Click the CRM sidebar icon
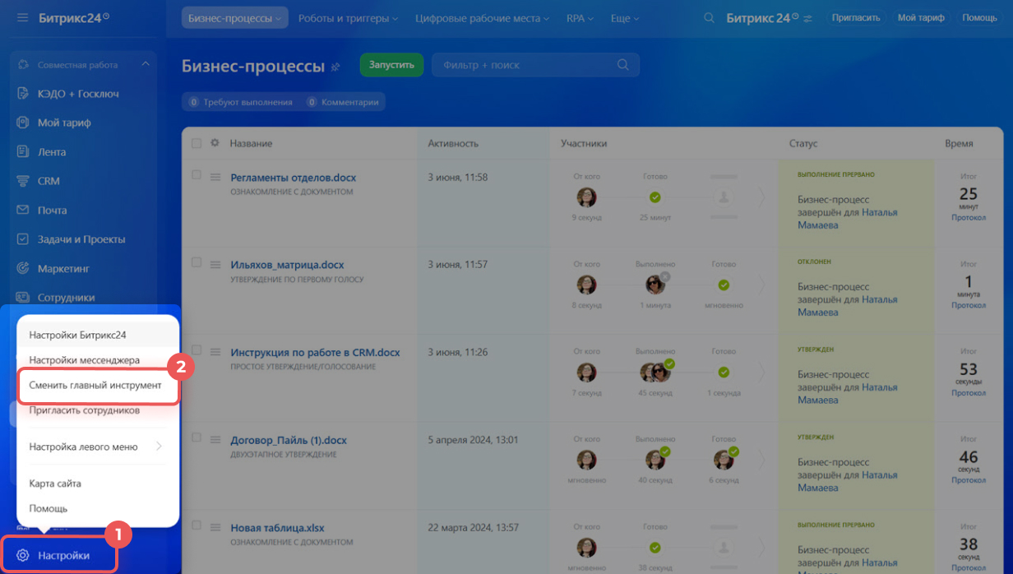1013x574 pixels. coord(23,181)
